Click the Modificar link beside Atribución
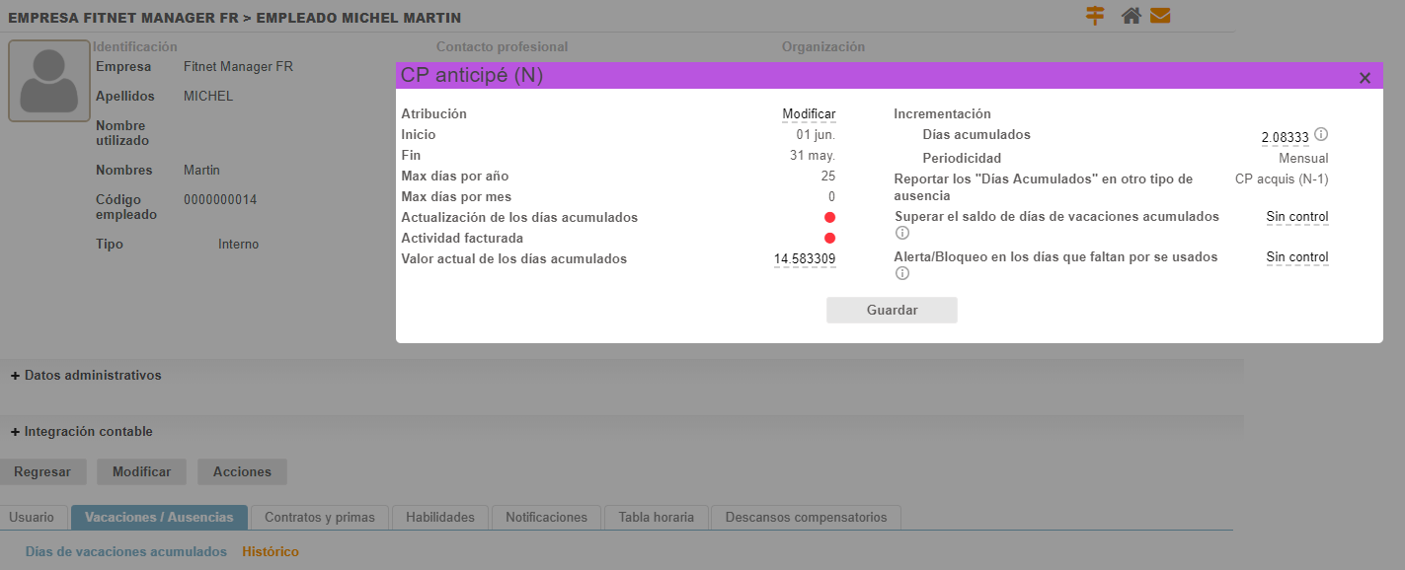Image resolution: width=1405 pixels, height=570 pixels. pos(809,114)
